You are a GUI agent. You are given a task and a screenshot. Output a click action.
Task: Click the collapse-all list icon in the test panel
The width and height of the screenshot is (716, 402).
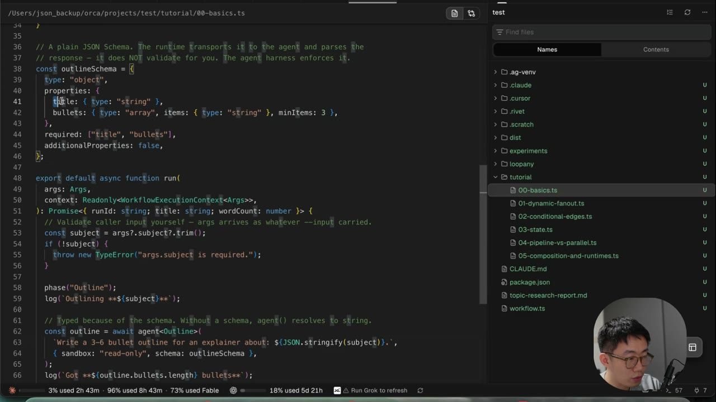[670, 12]
